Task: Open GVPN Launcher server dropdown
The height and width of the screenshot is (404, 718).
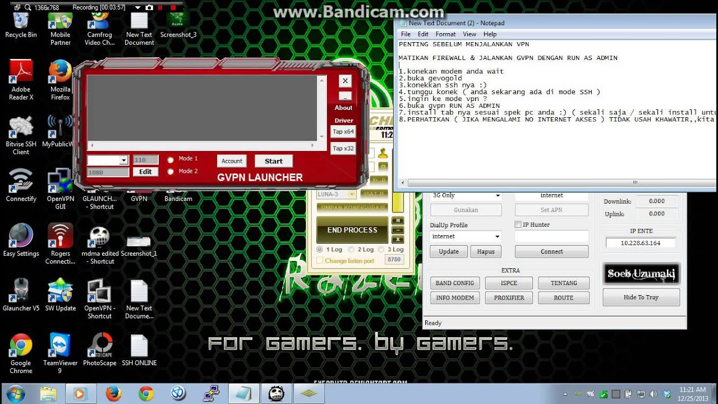Action: point(124,160)
